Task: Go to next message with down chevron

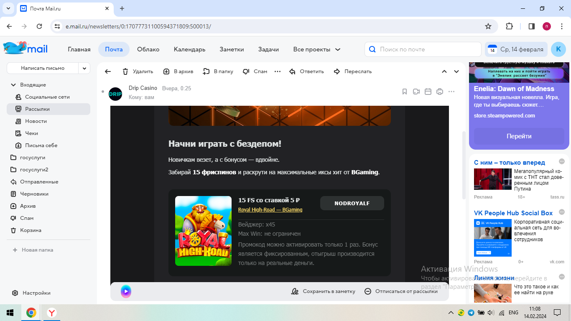Action: pos(456,71)
